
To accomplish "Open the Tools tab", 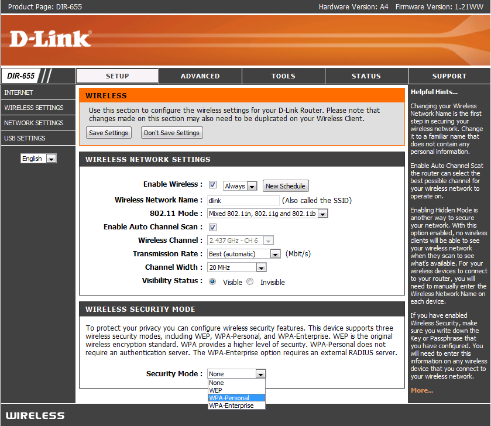I will [283, 76].
